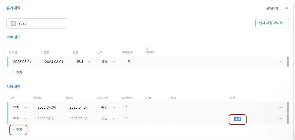Click the 소멸일 field 2024.03.01

click(56, 62)
